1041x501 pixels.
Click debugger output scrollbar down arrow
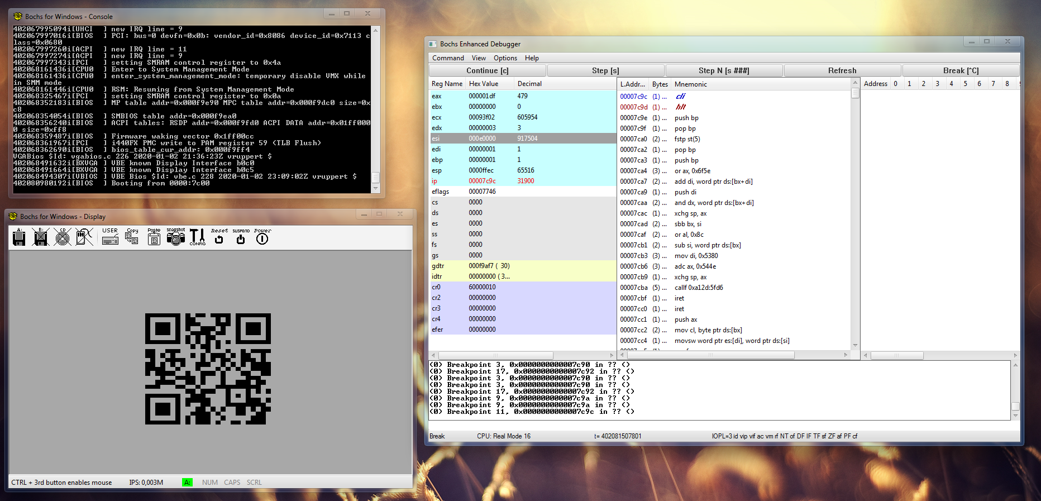coord(1015,416)
